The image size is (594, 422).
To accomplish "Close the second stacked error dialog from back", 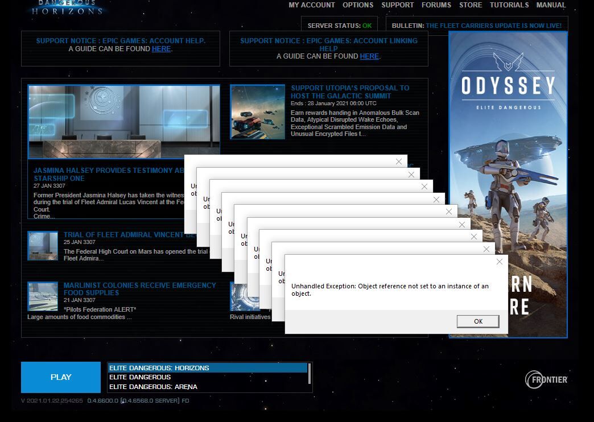I will coord(411,175).
